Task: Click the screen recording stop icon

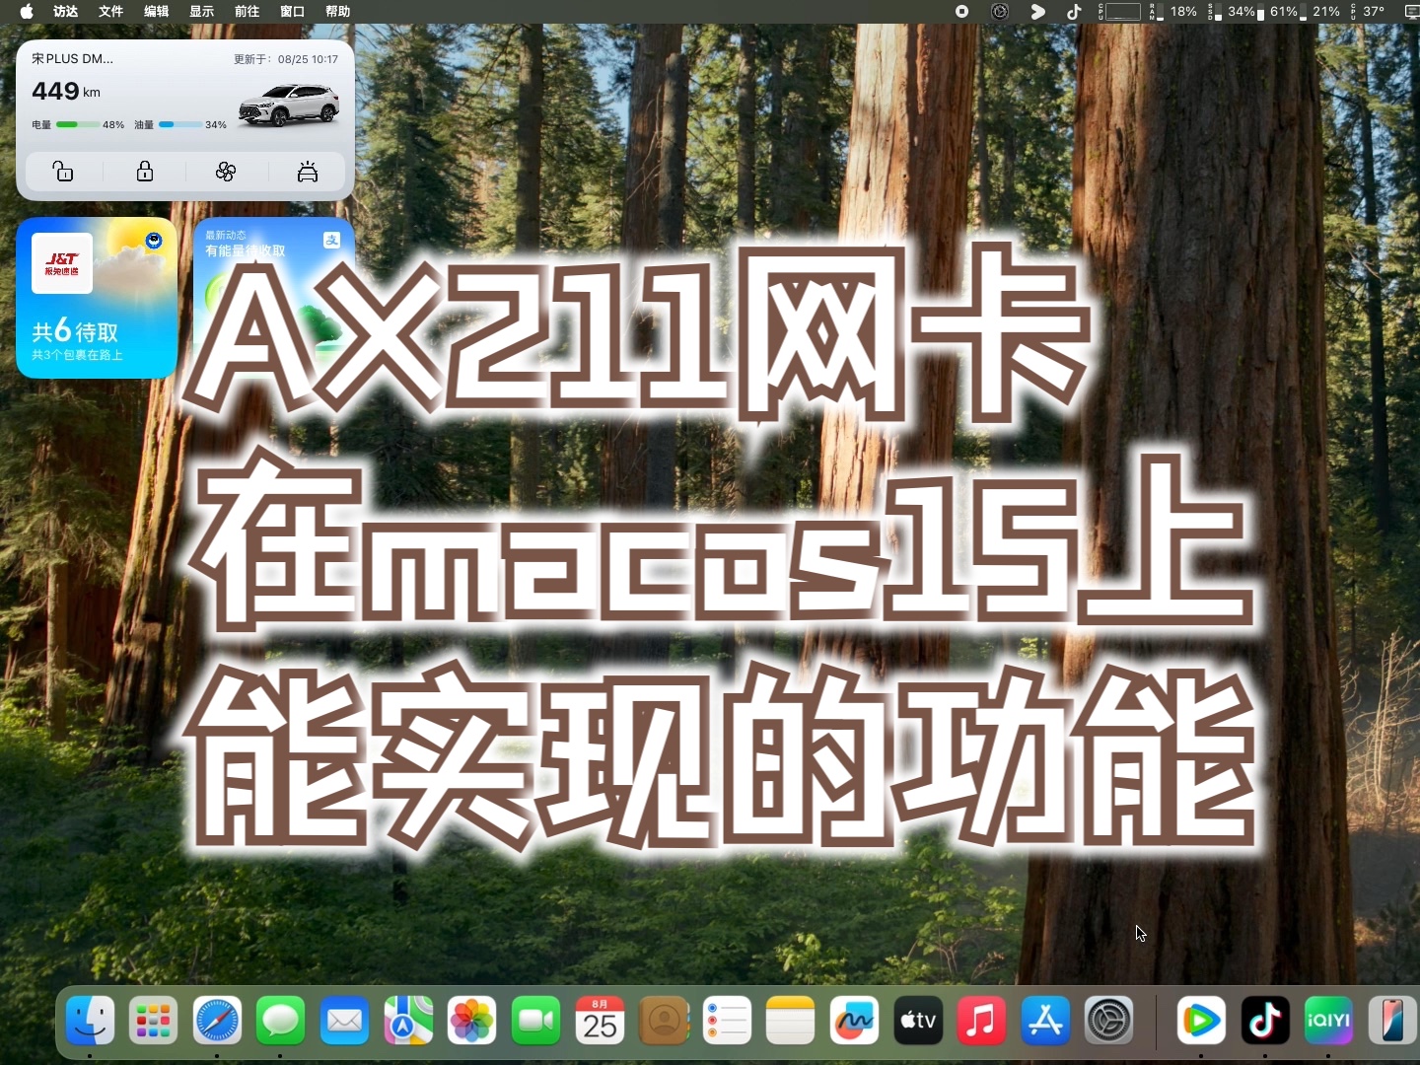Action: pos(961,12)
